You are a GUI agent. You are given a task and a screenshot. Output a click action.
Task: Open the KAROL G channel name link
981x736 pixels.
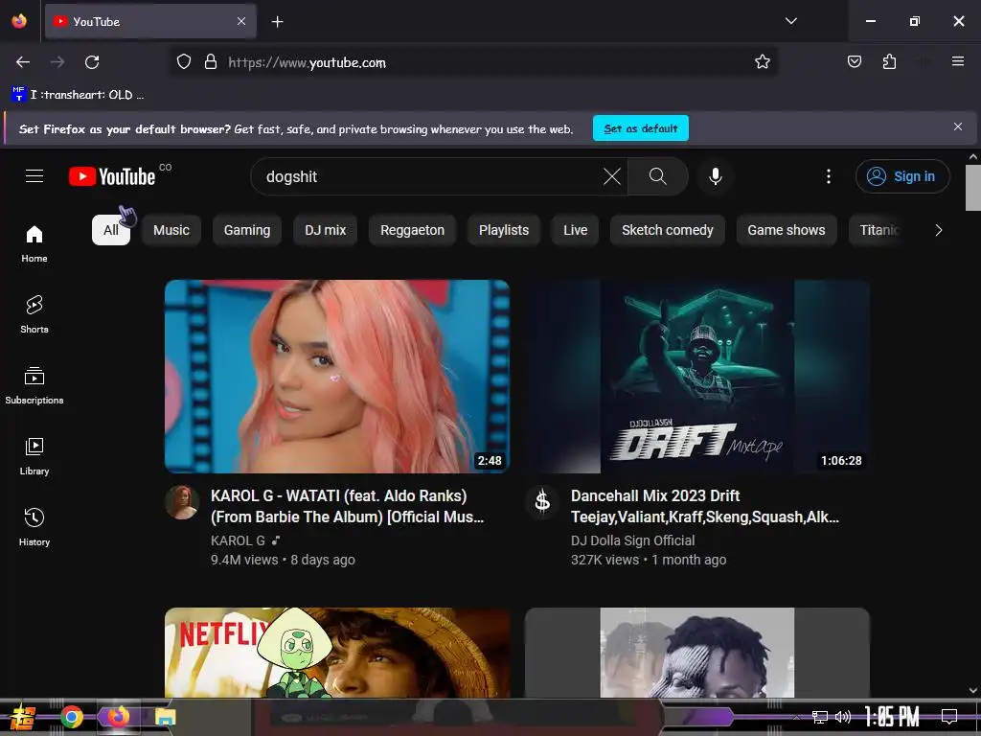(x=238, y=540)
